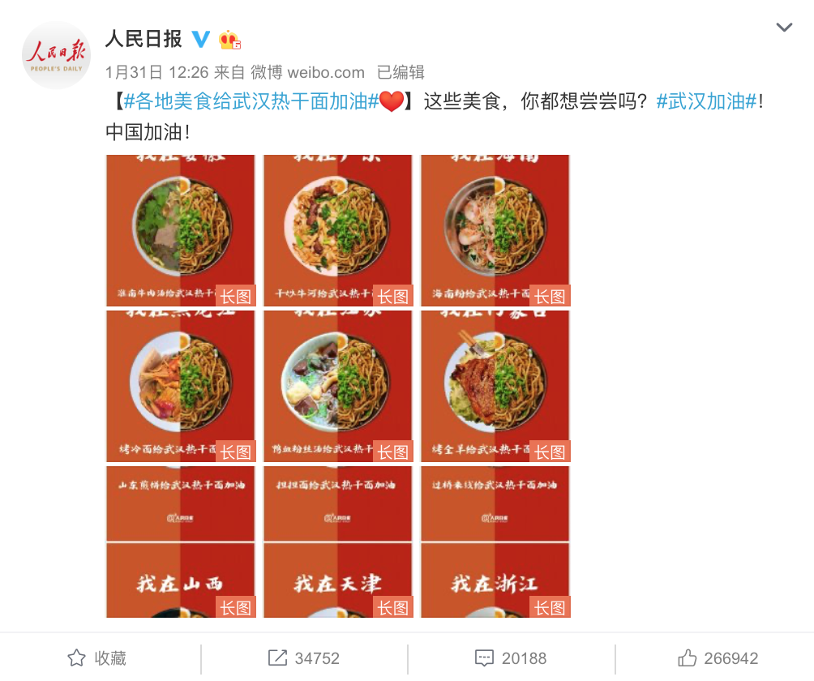
Task: Open the 海南粉 image thumbnail
Action: [x=495, y=230]
